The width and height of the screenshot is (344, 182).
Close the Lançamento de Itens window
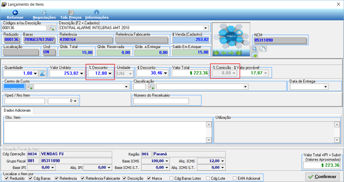339,4
